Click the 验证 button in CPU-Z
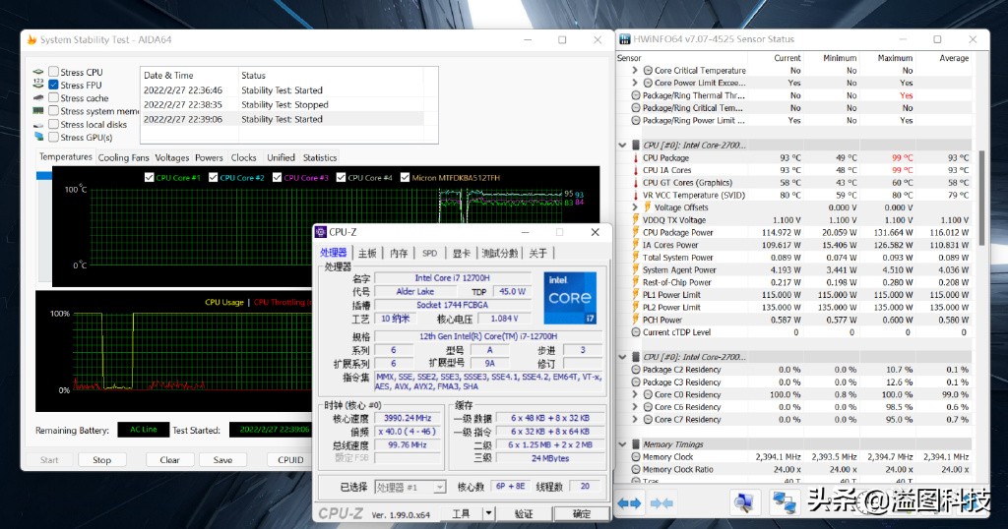Image resolution: width=1008 pixels, height=529 pixels. tap(523, 513)
